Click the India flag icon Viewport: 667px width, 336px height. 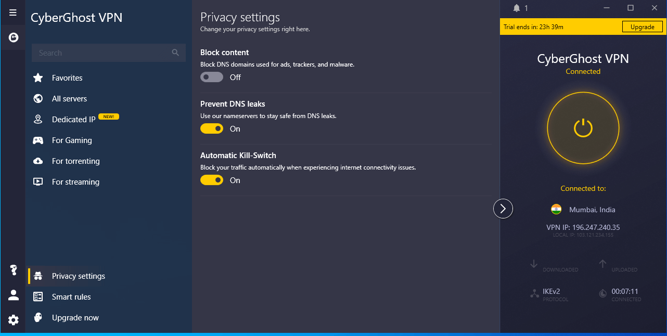point(556,210)
